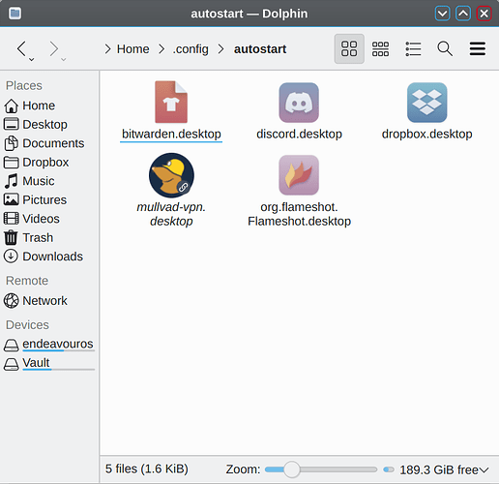Navigate to .config in breadcrumb
Image resolution: width=499 pixels, height=484 pixels.
tap(191, 49)
